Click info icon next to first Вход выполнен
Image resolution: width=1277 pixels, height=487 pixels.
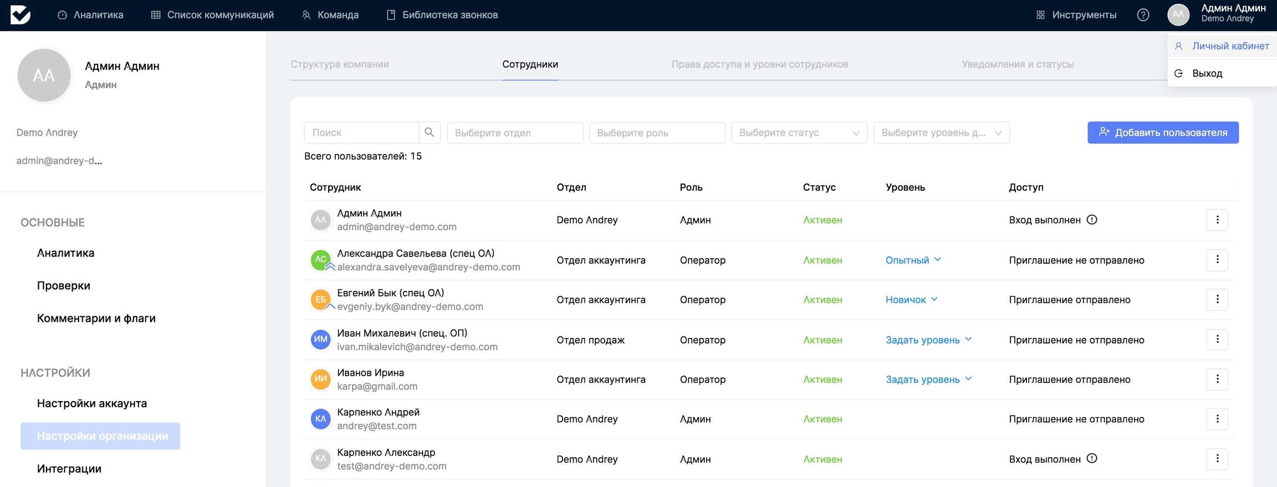click(1091, 220)
